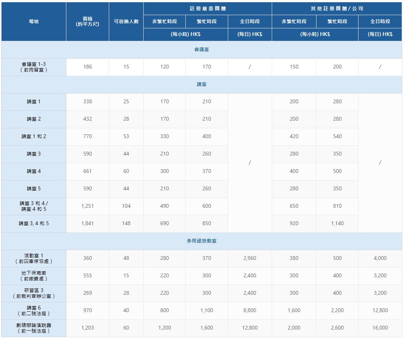Screen dimensions: 404x339
Task: Select the 多用途活動室 section heading
Action: [202, 241]
